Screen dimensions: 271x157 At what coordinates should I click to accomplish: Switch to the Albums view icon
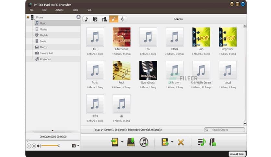(95, 19)
